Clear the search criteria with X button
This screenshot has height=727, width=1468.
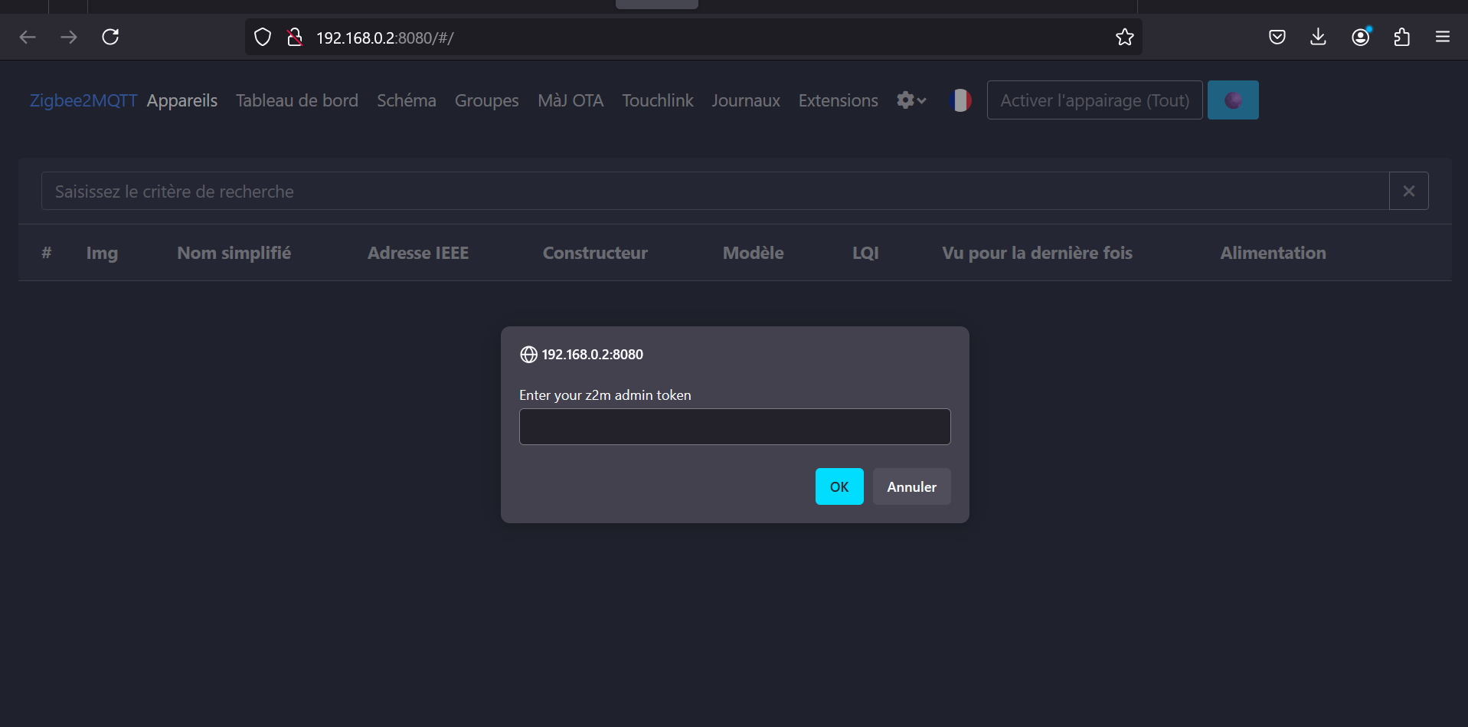pos(1408,191)
